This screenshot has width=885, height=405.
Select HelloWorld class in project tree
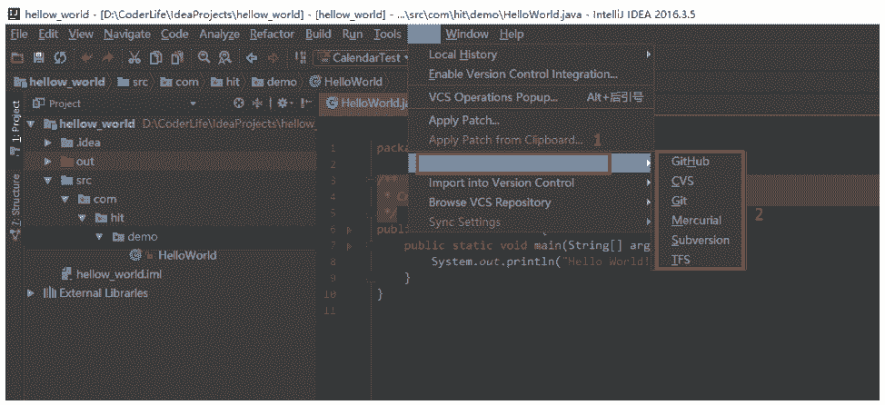pos(186,255)
